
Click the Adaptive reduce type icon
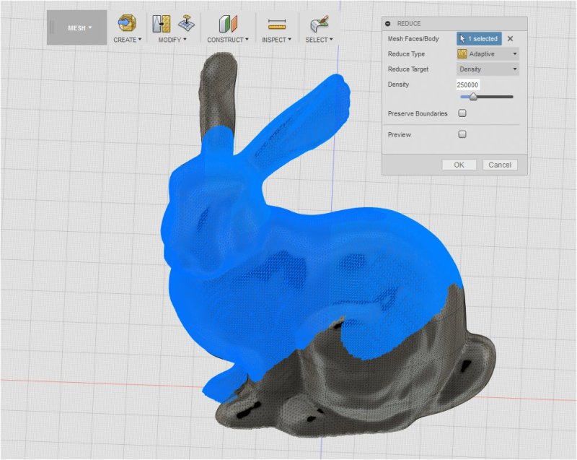tap(464, 53)
